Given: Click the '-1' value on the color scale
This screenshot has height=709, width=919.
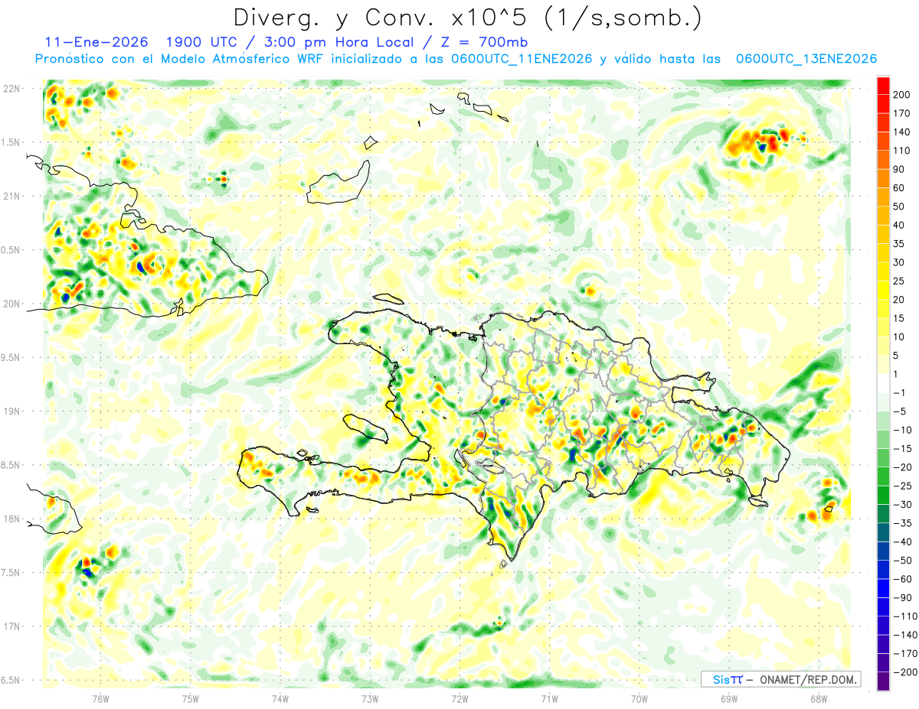Looking at the screenshot, I should click(x=900, y=392).
